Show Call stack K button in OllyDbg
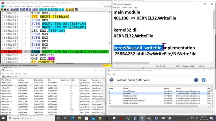The image size is (216, 121). click(x=63, y=9)
